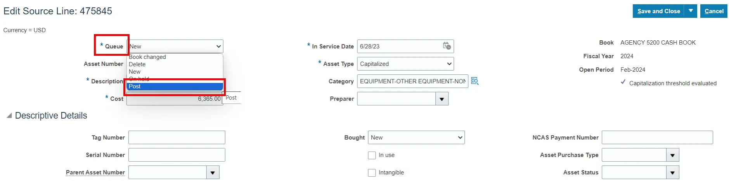
Task: Open the Save and Close arrow menu
Action: [x=691, y=11]
